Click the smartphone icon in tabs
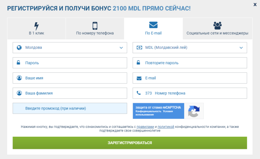Image resolution: width=260 pixels, height=159 pixels. coord(95,26)
